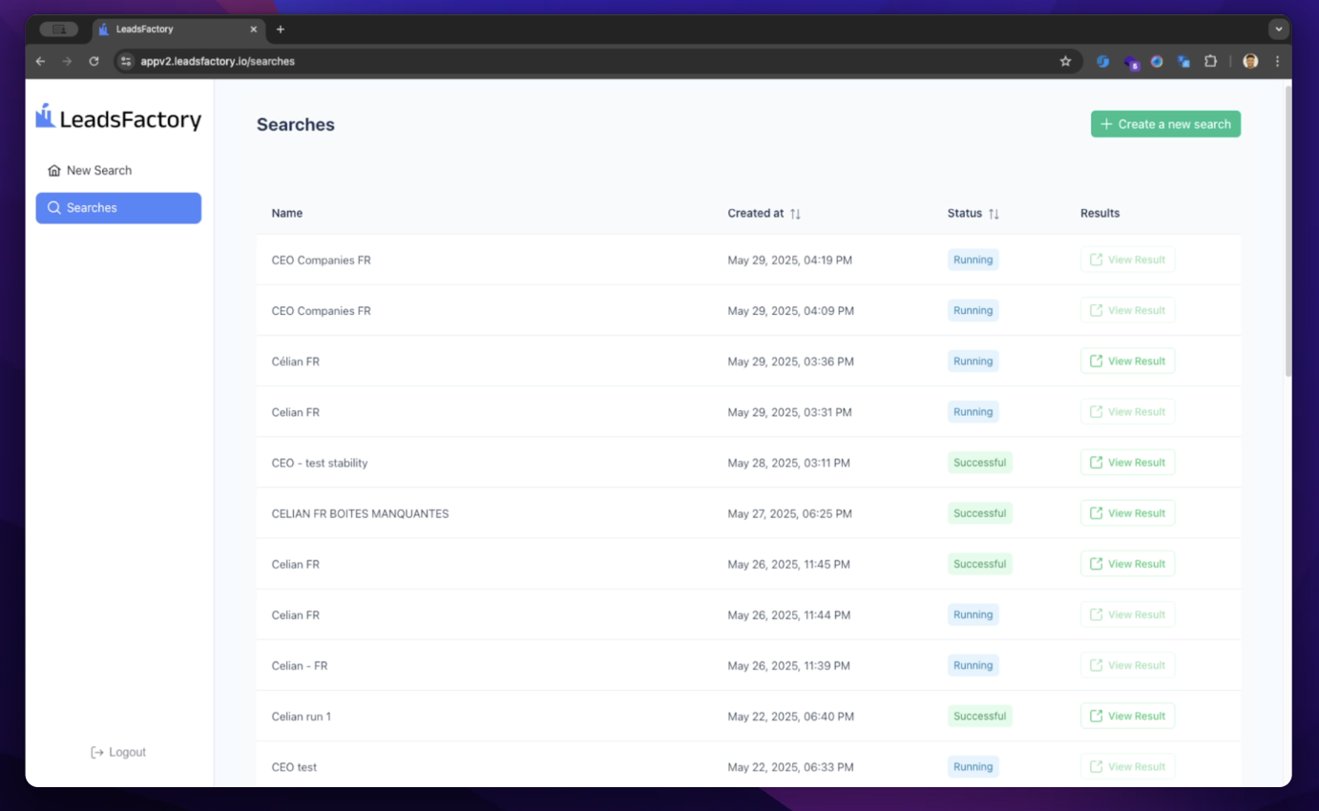This screenshot has height=811, width=1319.
Task: Click the Name column header
Action: point(287,214)
